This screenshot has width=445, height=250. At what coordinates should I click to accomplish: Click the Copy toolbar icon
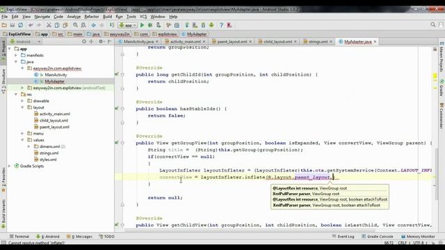pyautogui.click(x=57, y=25)
